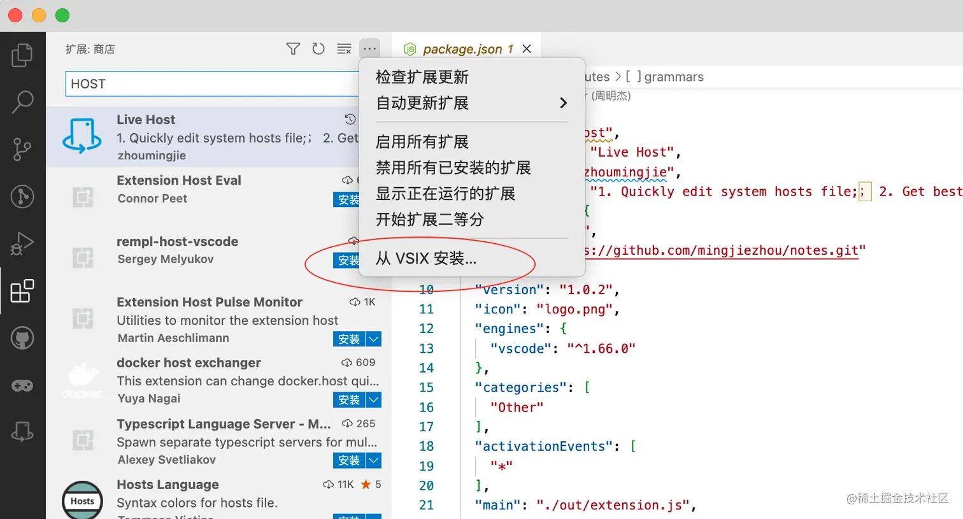Open install dropdown for docker host exchanger
Screen dimensions: 963x519
(374, 400)
